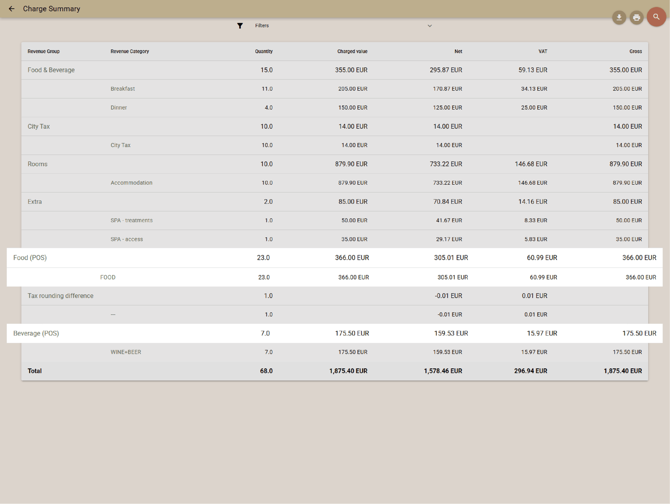The height and width of the screenshot is (504, 670).
Task: Click the Revenue Category column header
Action: pyautogui.click(x=130, y=51)
